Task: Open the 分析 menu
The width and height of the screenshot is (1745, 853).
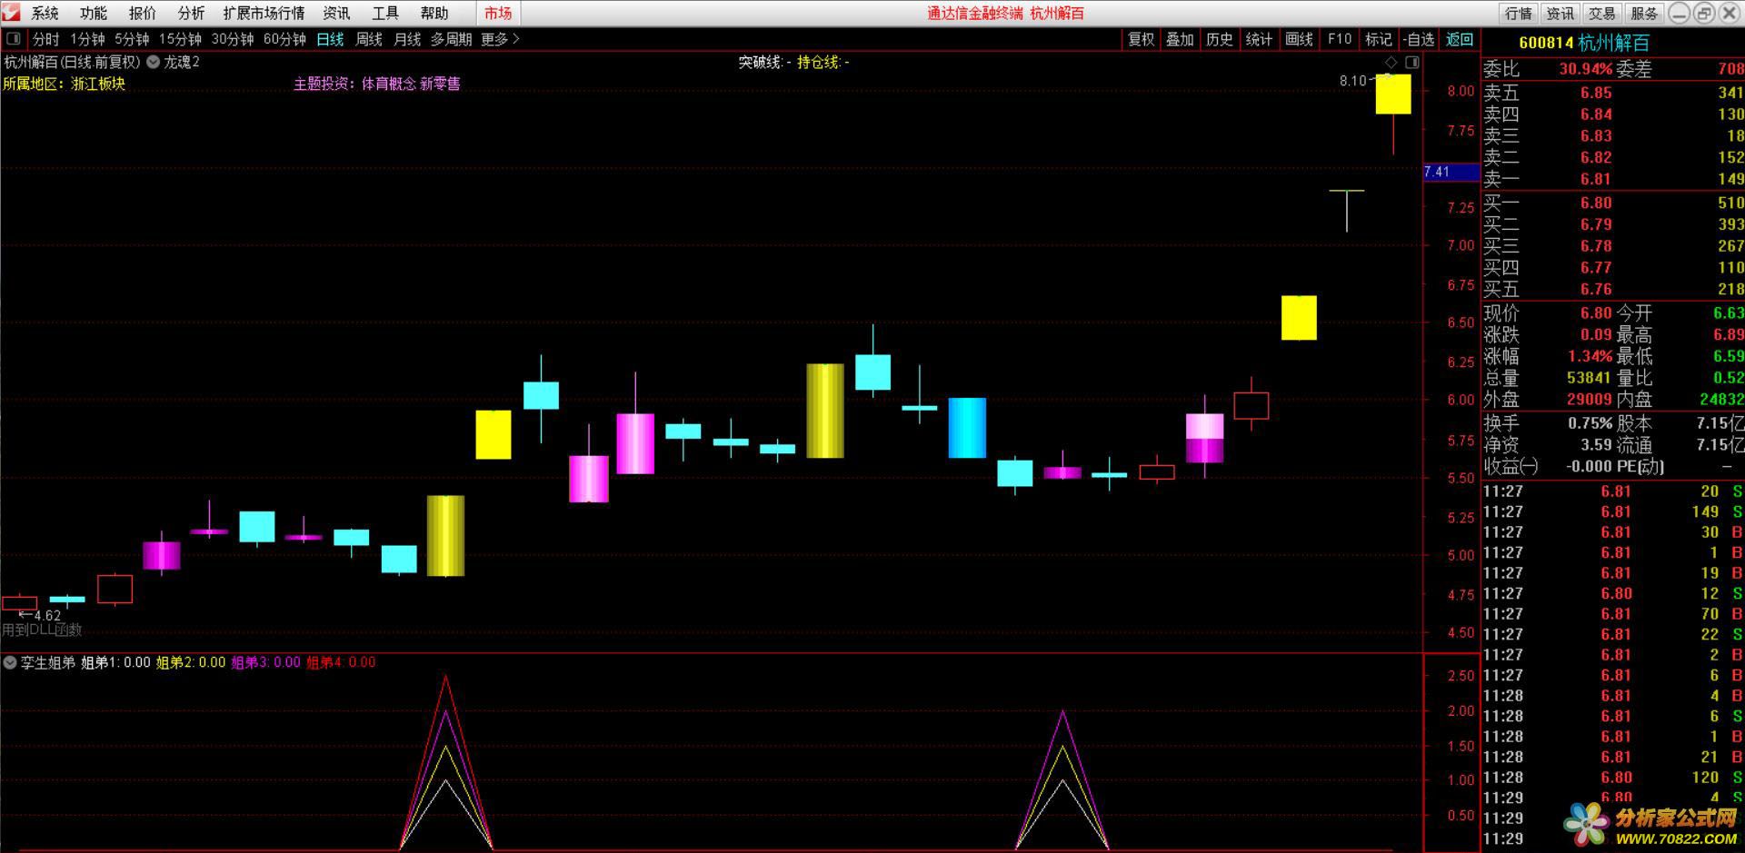Action: (x=191, y=13)
